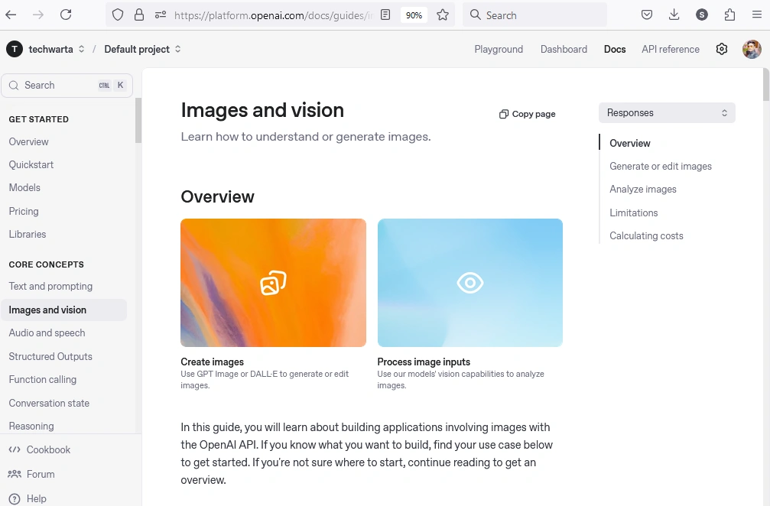This screenshot has width=770, height=506.
Task: Open the Responses API dropdown
Action: pyautogui.click(x=667, y=113)
